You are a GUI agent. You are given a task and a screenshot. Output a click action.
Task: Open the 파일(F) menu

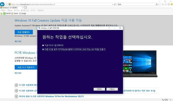(3, 10)
